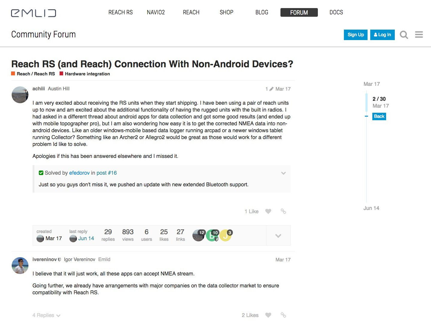Show who liked via 1 Like
Screen dimensions: 431x323
(251, 211)
